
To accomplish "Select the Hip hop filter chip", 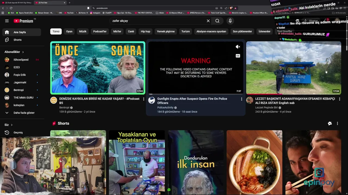I will point(145,31).
